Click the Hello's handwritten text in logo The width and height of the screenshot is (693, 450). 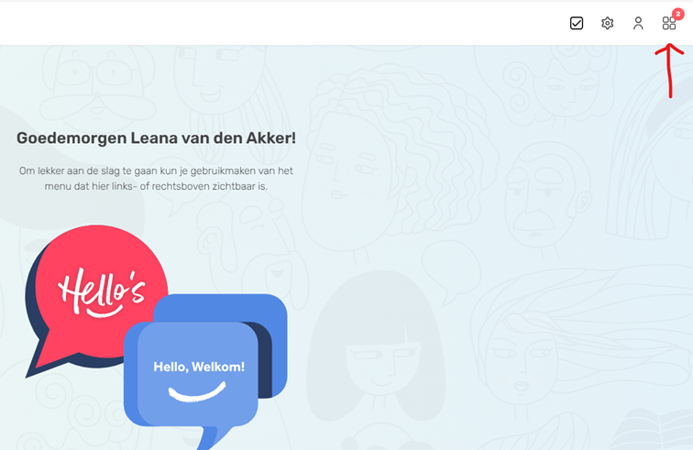point(101,292)
